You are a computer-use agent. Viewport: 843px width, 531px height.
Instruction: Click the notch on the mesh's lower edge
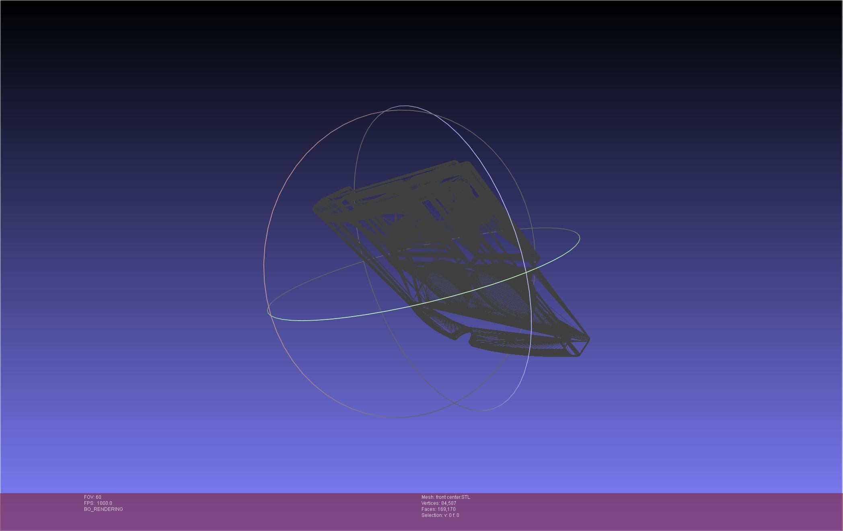tap(463, 337)
